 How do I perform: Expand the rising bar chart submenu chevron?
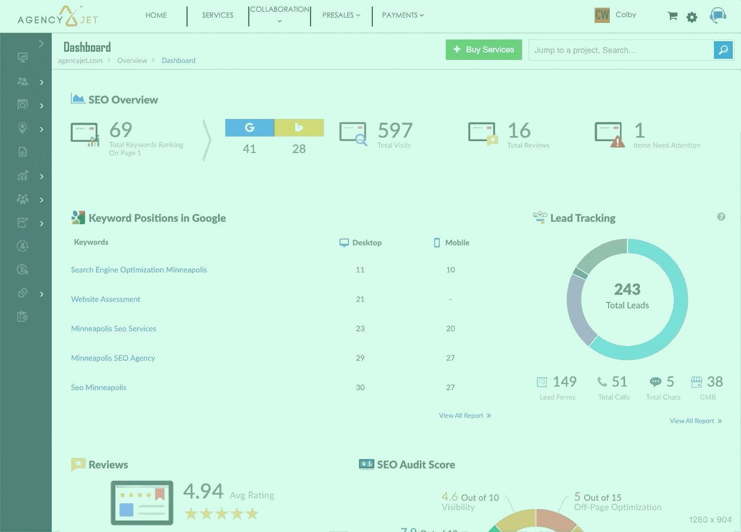click(x=42, y=177)
